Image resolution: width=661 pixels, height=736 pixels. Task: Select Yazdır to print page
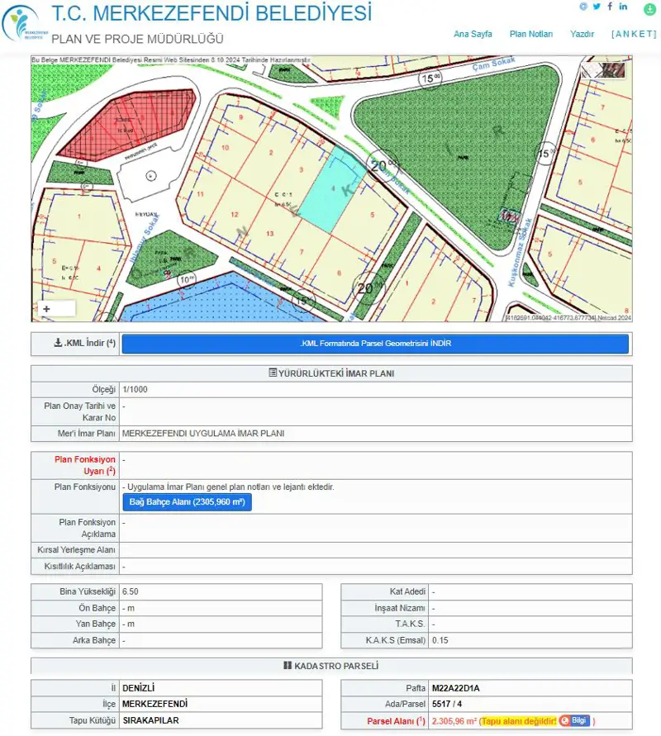coord(583,34)
